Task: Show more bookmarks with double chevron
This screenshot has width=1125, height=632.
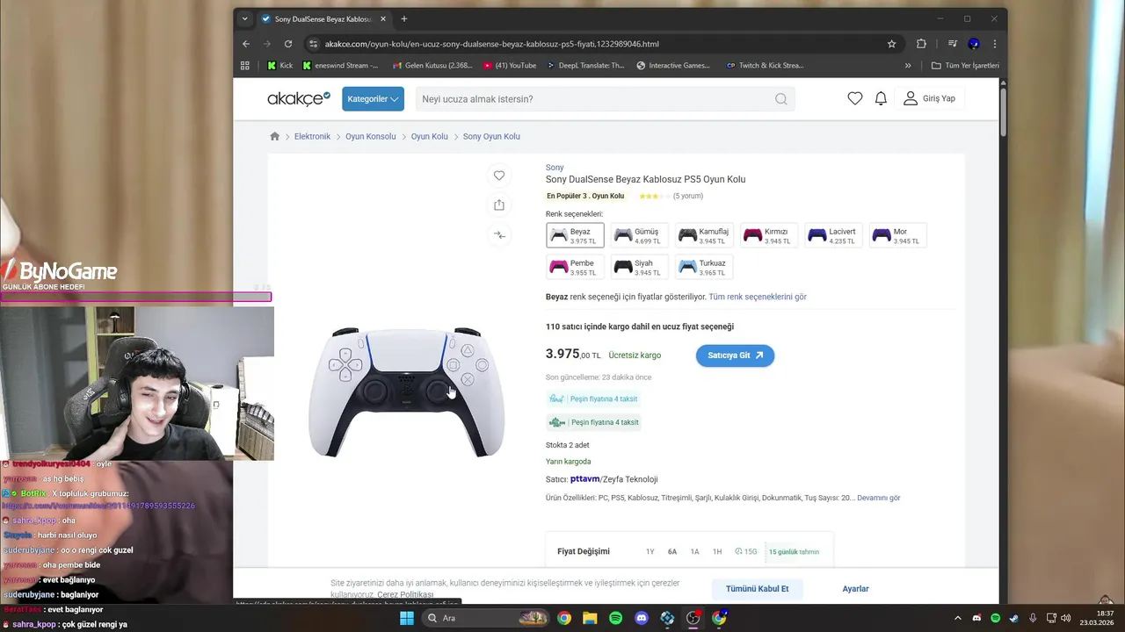Action: click(908, 65)
